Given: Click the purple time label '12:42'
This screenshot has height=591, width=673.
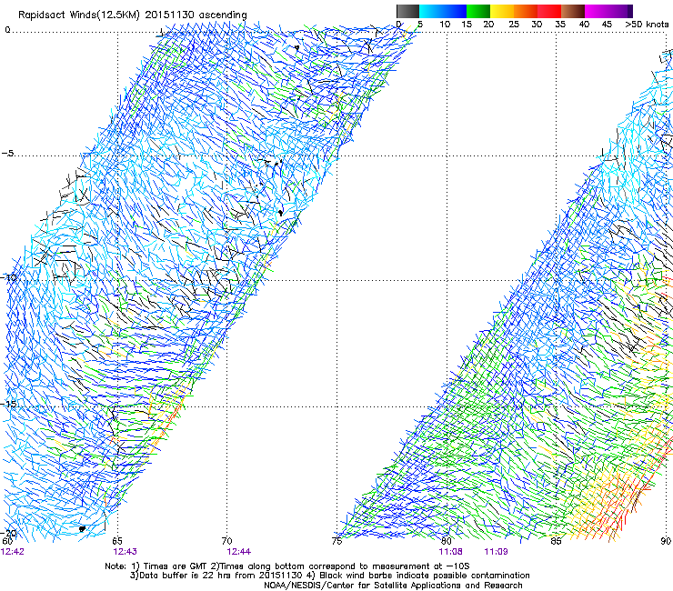Looking at the screenshot, I should (13, 552).
